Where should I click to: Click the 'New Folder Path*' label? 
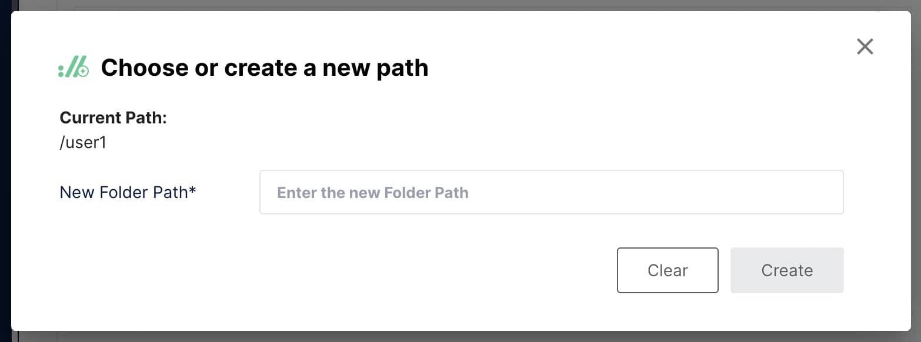128,192
